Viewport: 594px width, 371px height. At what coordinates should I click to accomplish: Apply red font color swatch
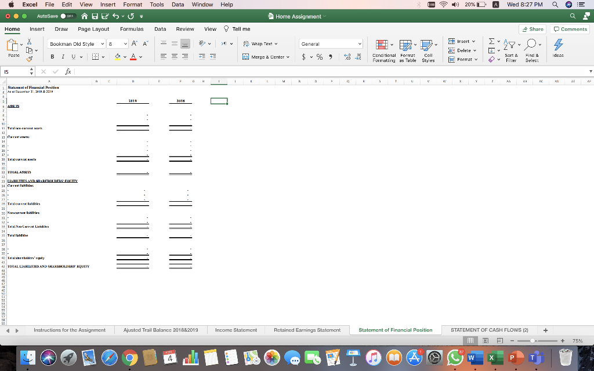(x=133, y=57)
